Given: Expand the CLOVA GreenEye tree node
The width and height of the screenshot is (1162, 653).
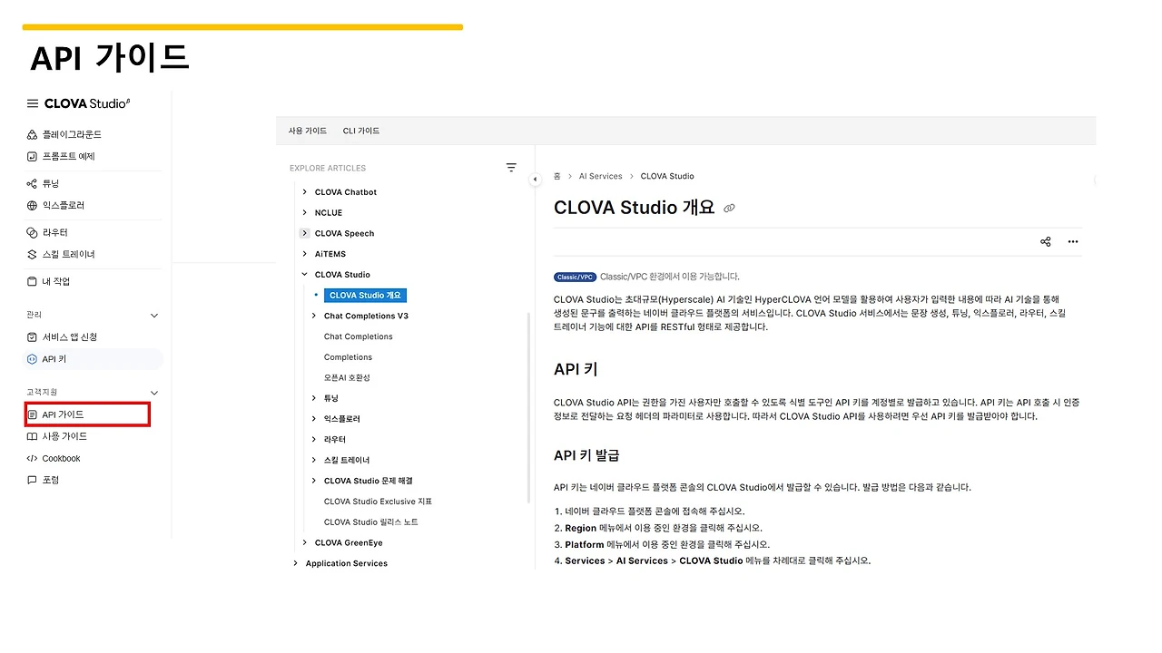Looking at the screenshot, I should (304, 542).
